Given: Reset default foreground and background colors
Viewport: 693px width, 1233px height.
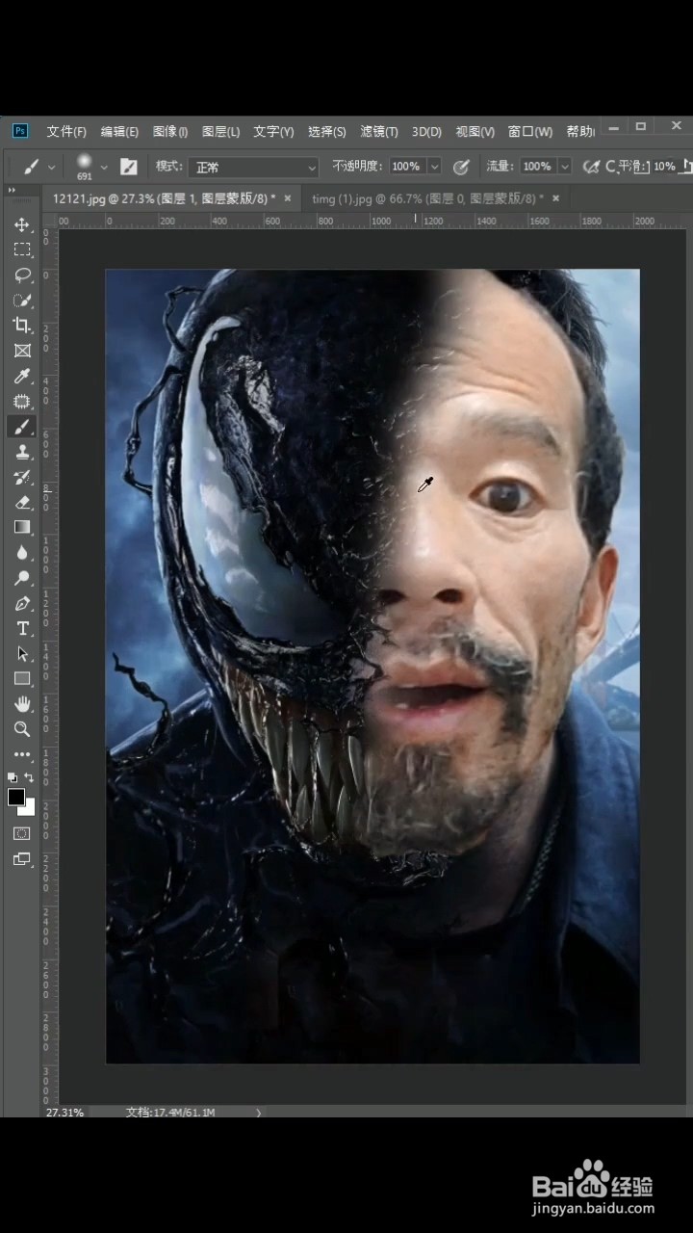Looking at the screenshot, I should 13,776.
